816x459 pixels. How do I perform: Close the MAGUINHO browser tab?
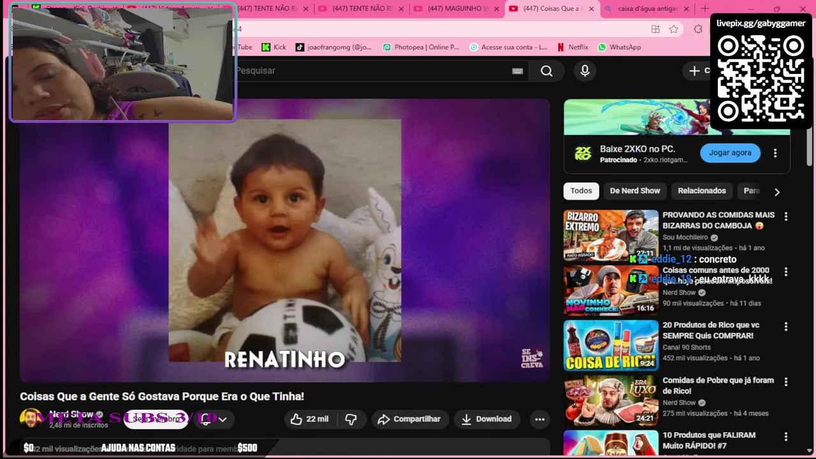[496, 9]
